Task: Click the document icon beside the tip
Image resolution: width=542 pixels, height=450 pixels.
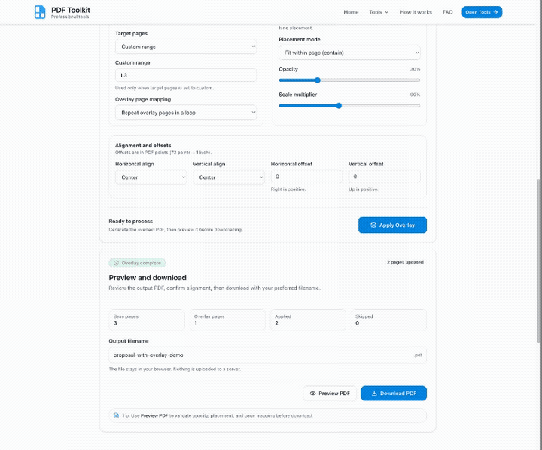Action: pos(116,415)
